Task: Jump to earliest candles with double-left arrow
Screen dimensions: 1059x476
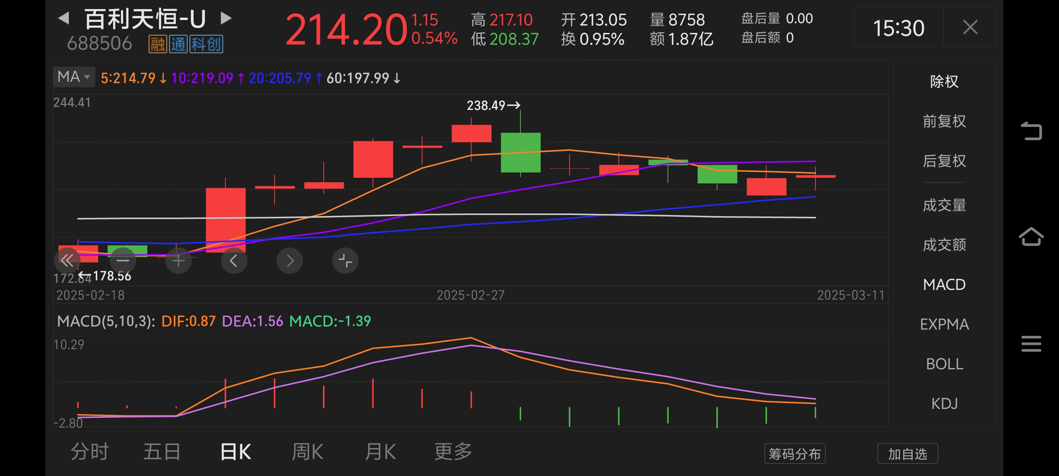Action: coord(67,260)
